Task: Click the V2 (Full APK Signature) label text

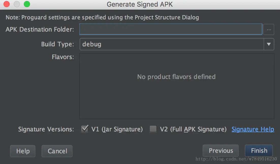Action: (193, 129)
